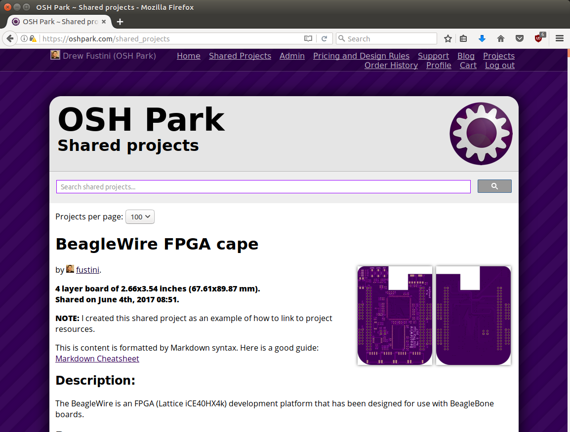The height and width of the screenshot is (432, 570).
Task: Open the downloads arrow icon
Action: coord(482,38)
